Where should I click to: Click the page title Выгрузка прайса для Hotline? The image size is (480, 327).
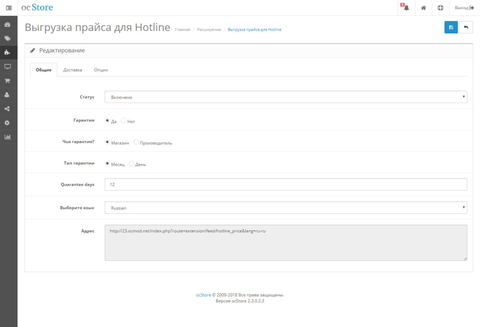coord(97,27)
